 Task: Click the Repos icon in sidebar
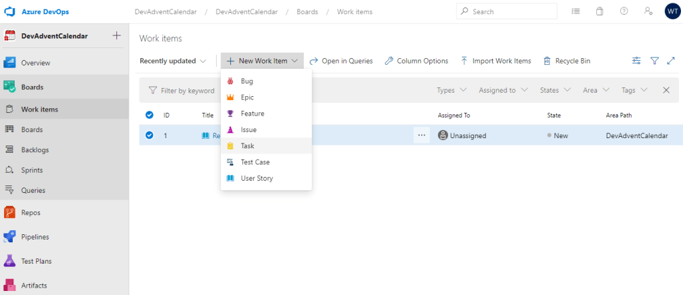tap(9, 213)
